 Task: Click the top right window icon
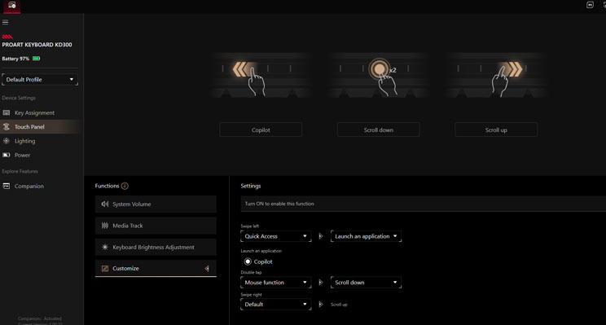pyautogui.click(x=590, y=5)
